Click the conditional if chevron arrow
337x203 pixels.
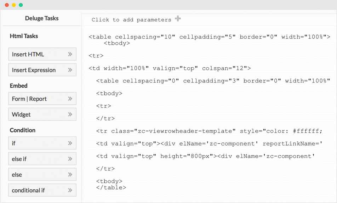coord(70,190)
